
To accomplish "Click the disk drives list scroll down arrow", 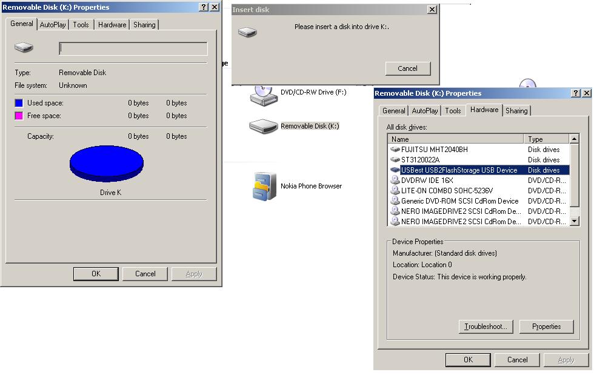I will click(575, 221).
